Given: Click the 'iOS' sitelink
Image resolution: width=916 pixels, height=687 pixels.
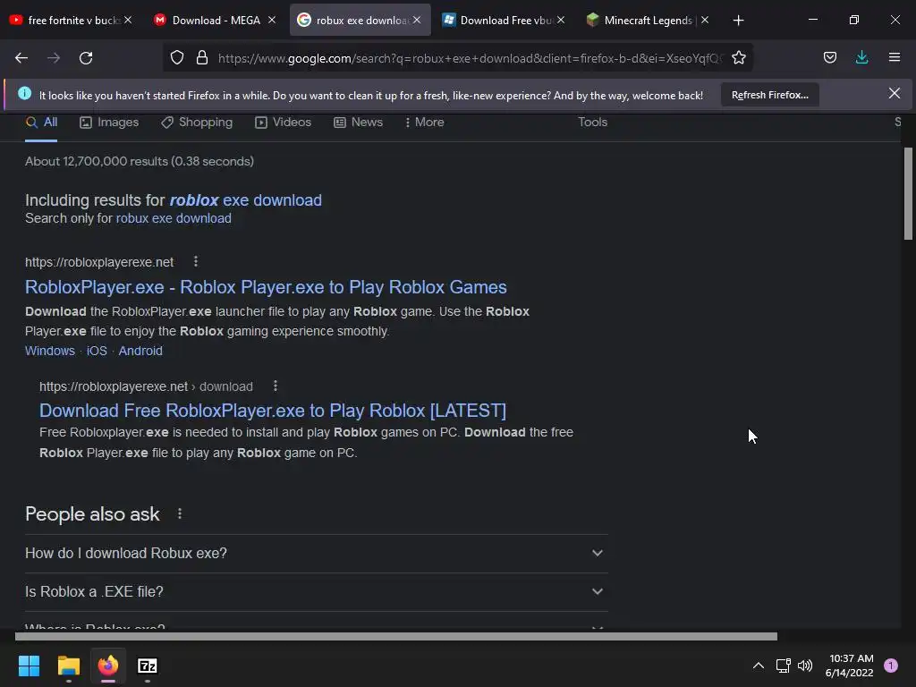Looking at the screenshot, I should (97, 351).
